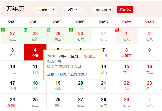Open the 2月 month dropdown
Image resolution: width=162 pixels, height=111 pixels.
click(73, 10)
